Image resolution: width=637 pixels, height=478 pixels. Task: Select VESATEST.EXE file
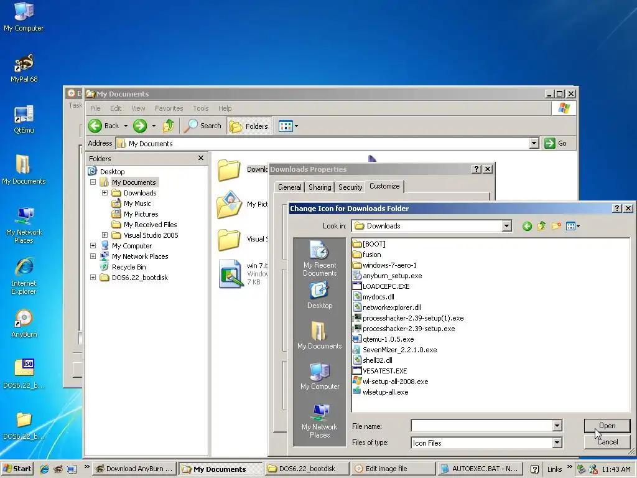(380, 371)
